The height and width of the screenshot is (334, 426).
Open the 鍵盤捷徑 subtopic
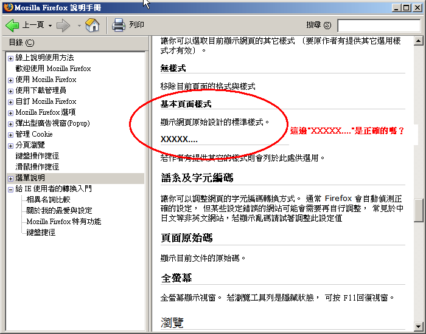pos(41,233)
